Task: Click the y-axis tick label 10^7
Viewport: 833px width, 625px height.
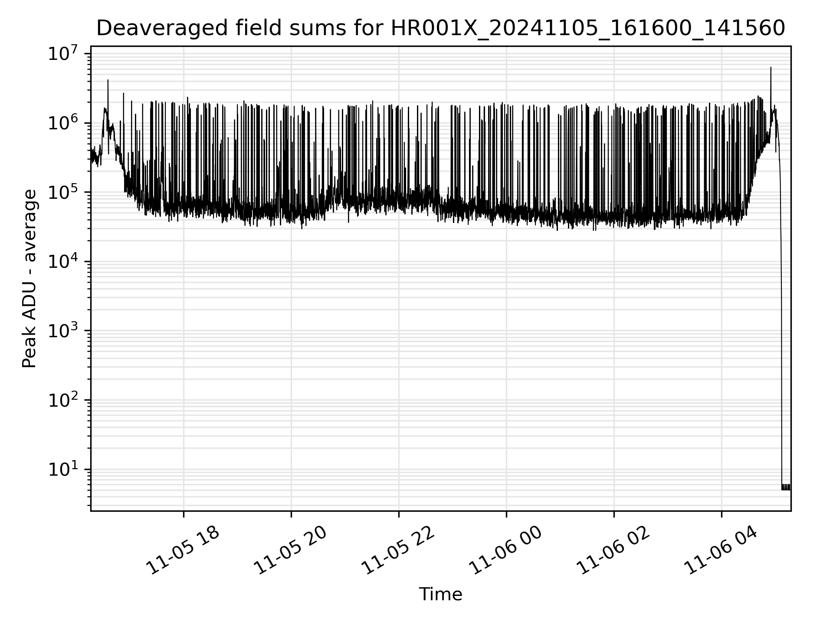Action: click(x=63, y=54)
